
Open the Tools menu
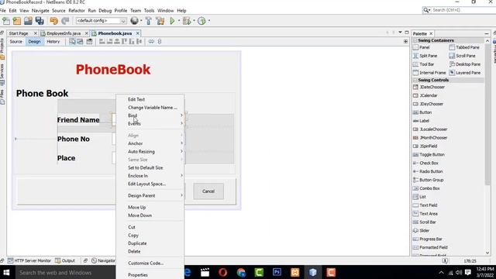[x=149, y=10]
